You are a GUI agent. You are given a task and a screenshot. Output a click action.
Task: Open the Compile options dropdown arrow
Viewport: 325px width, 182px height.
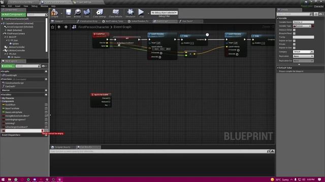click(x=61, y=14)
